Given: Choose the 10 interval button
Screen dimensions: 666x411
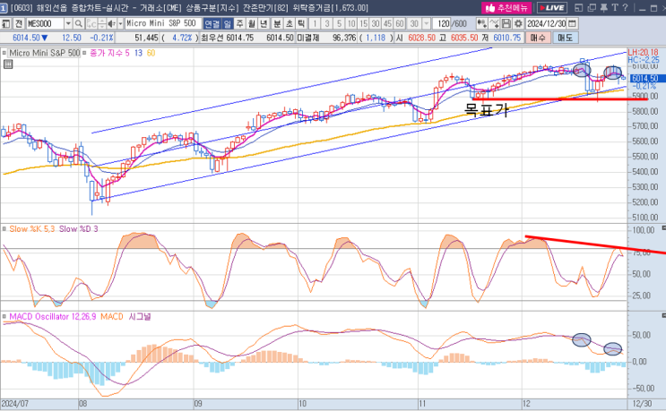Looking at the screenshot, I should pyautogui.click(x=351, y=23).
